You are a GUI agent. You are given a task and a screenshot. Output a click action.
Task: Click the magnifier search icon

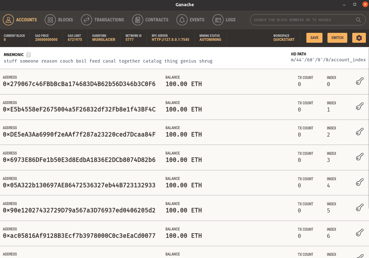click(x=358, y=20)
